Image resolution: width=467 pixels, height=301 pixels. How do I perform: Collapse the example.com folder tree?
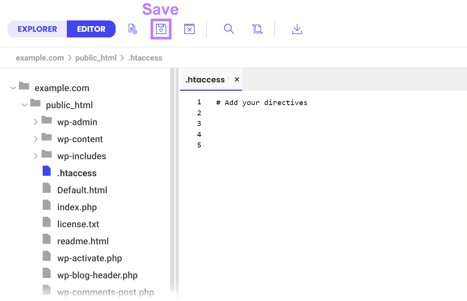(x=12, y=87)
